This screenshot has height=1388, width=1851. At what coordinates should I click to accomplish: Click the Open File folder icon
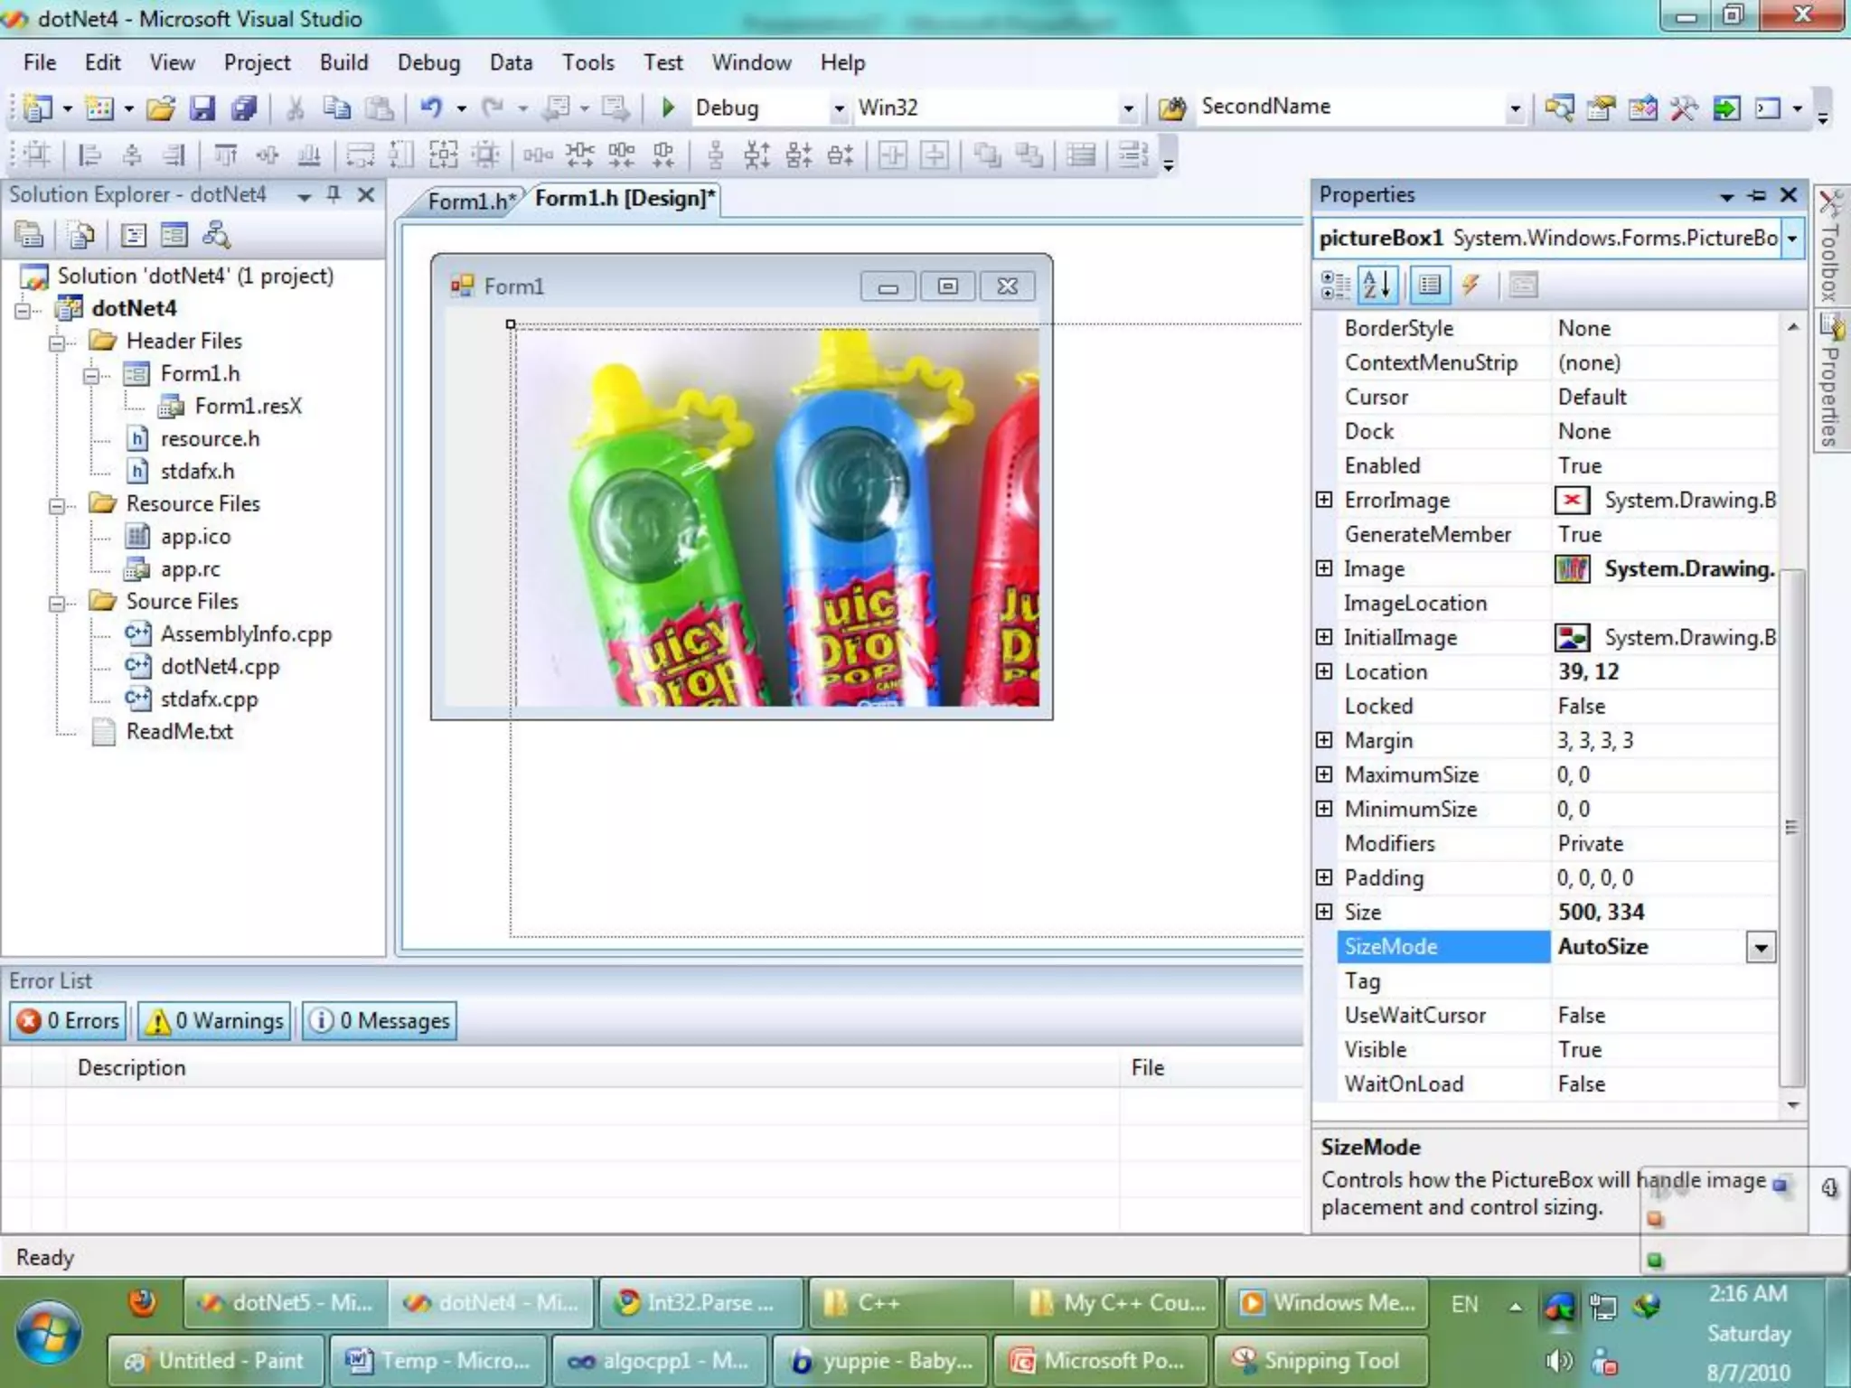point(161,108)
